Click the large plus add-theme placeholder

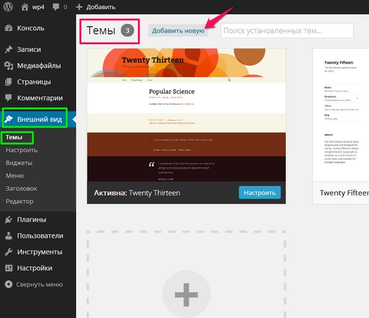[x=187, y=295]
